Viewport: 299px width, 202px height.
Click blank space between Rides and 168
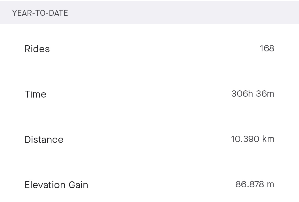155,49
